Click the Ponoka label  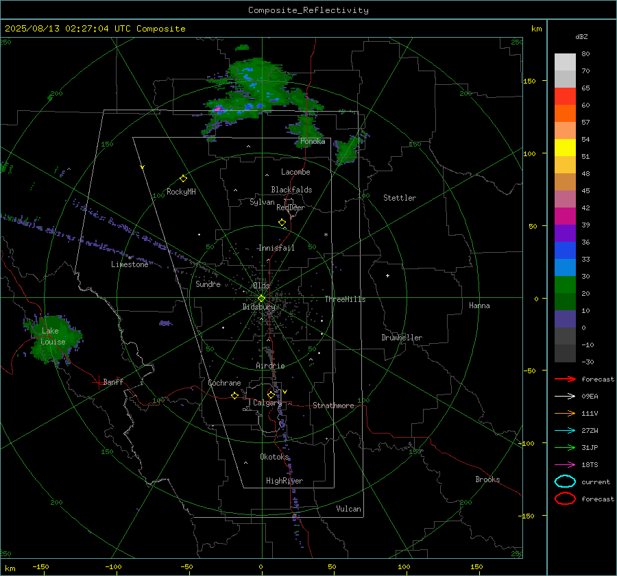(313, 142)
